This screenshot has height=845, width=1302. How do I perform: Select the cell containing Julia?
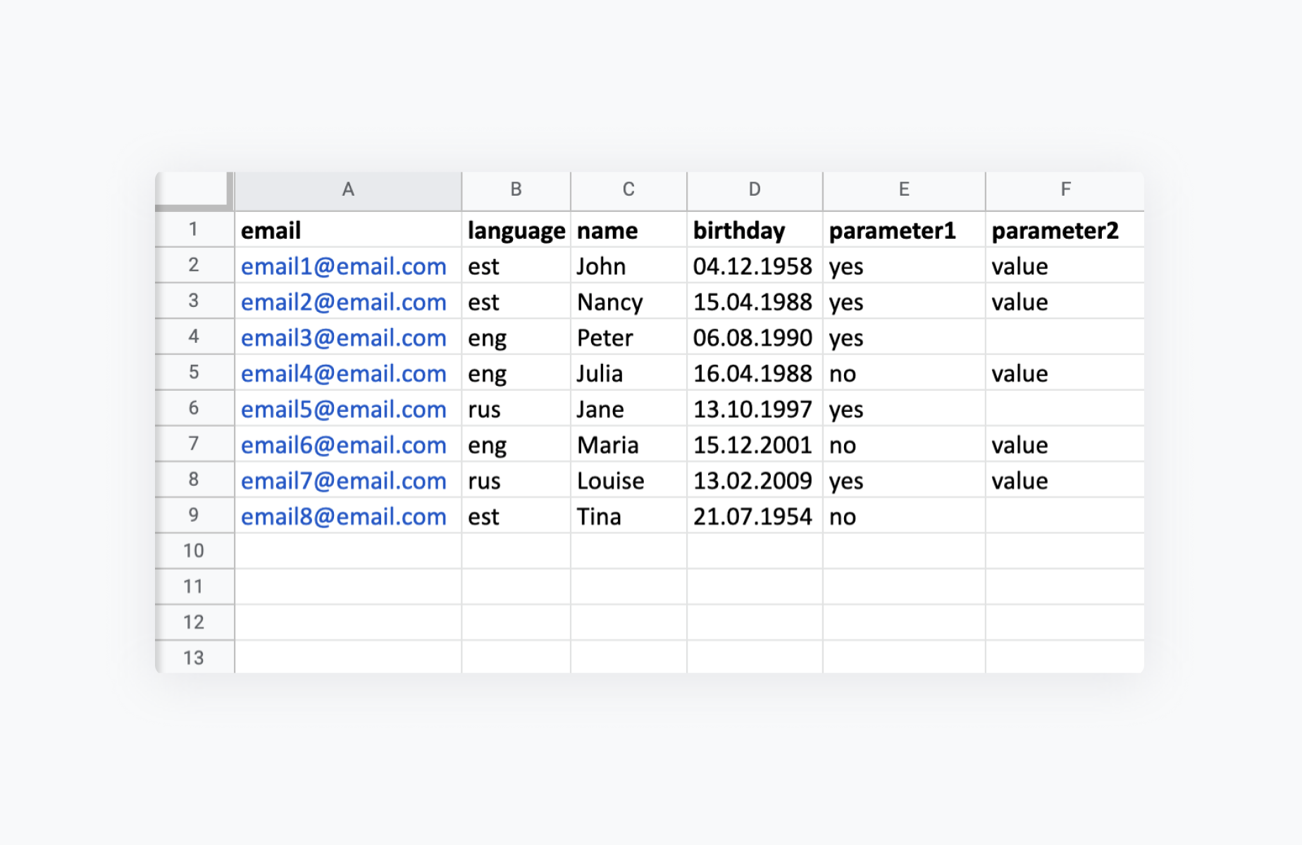(628, 373)
